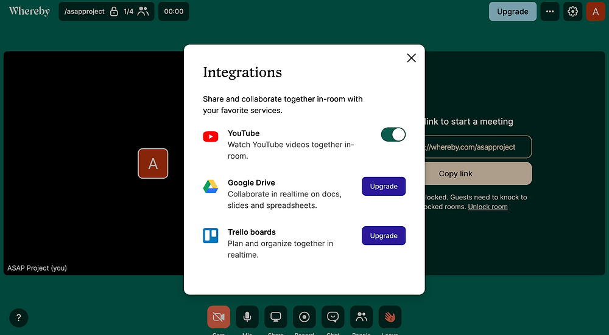Click the /asapproject room name
609x335 pixels.
pyautogui.click(x=84, y=12)
